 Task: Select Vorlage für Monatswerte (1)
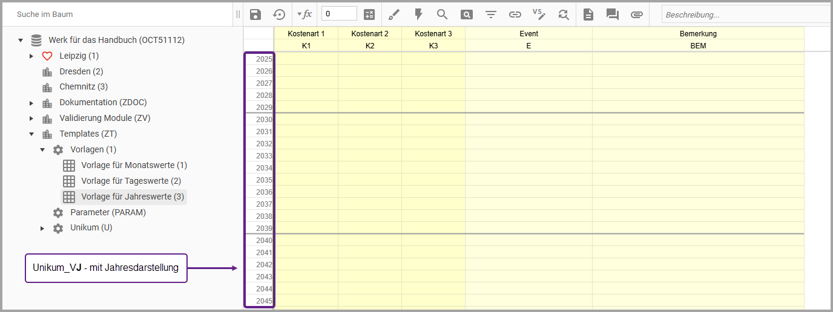point(134,165)
